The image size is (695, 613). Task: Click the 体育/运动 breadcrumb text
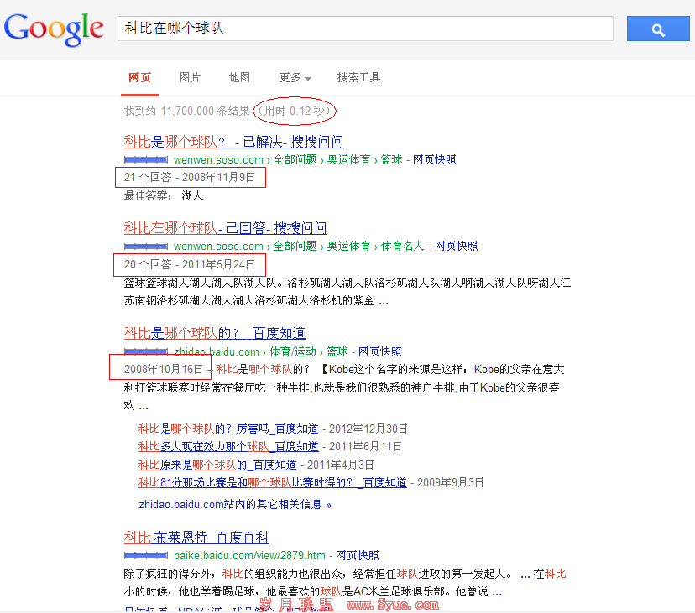(293, 351)
